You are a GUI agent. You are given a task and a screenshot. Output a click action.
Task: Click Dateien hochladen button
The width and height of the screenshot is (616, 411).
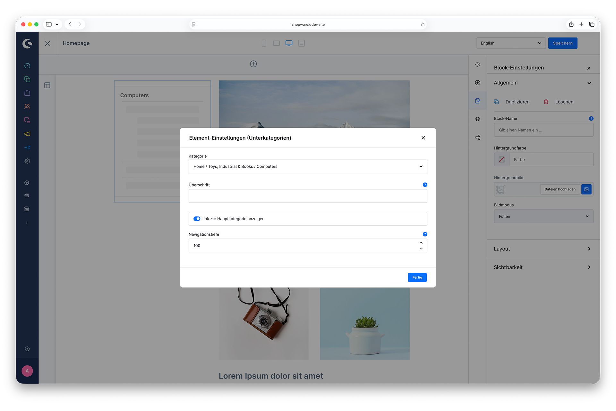[560, 189]
